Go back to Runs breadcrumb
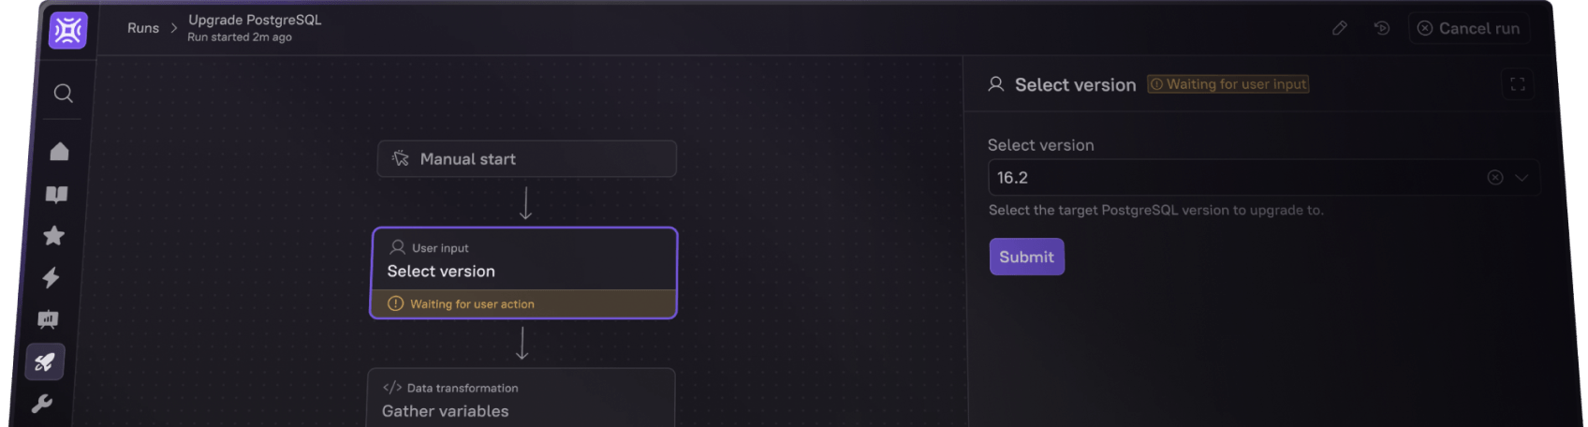Screen dimensions: 1588x427 point(143,28)
